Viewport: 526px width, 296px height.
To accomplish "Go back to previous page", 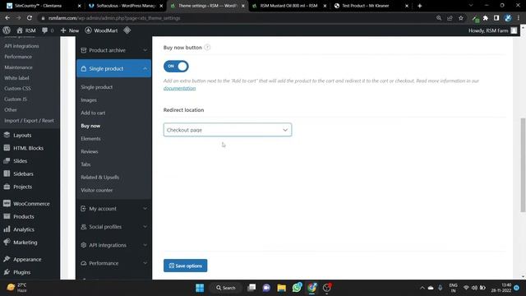I will [7, 18].
